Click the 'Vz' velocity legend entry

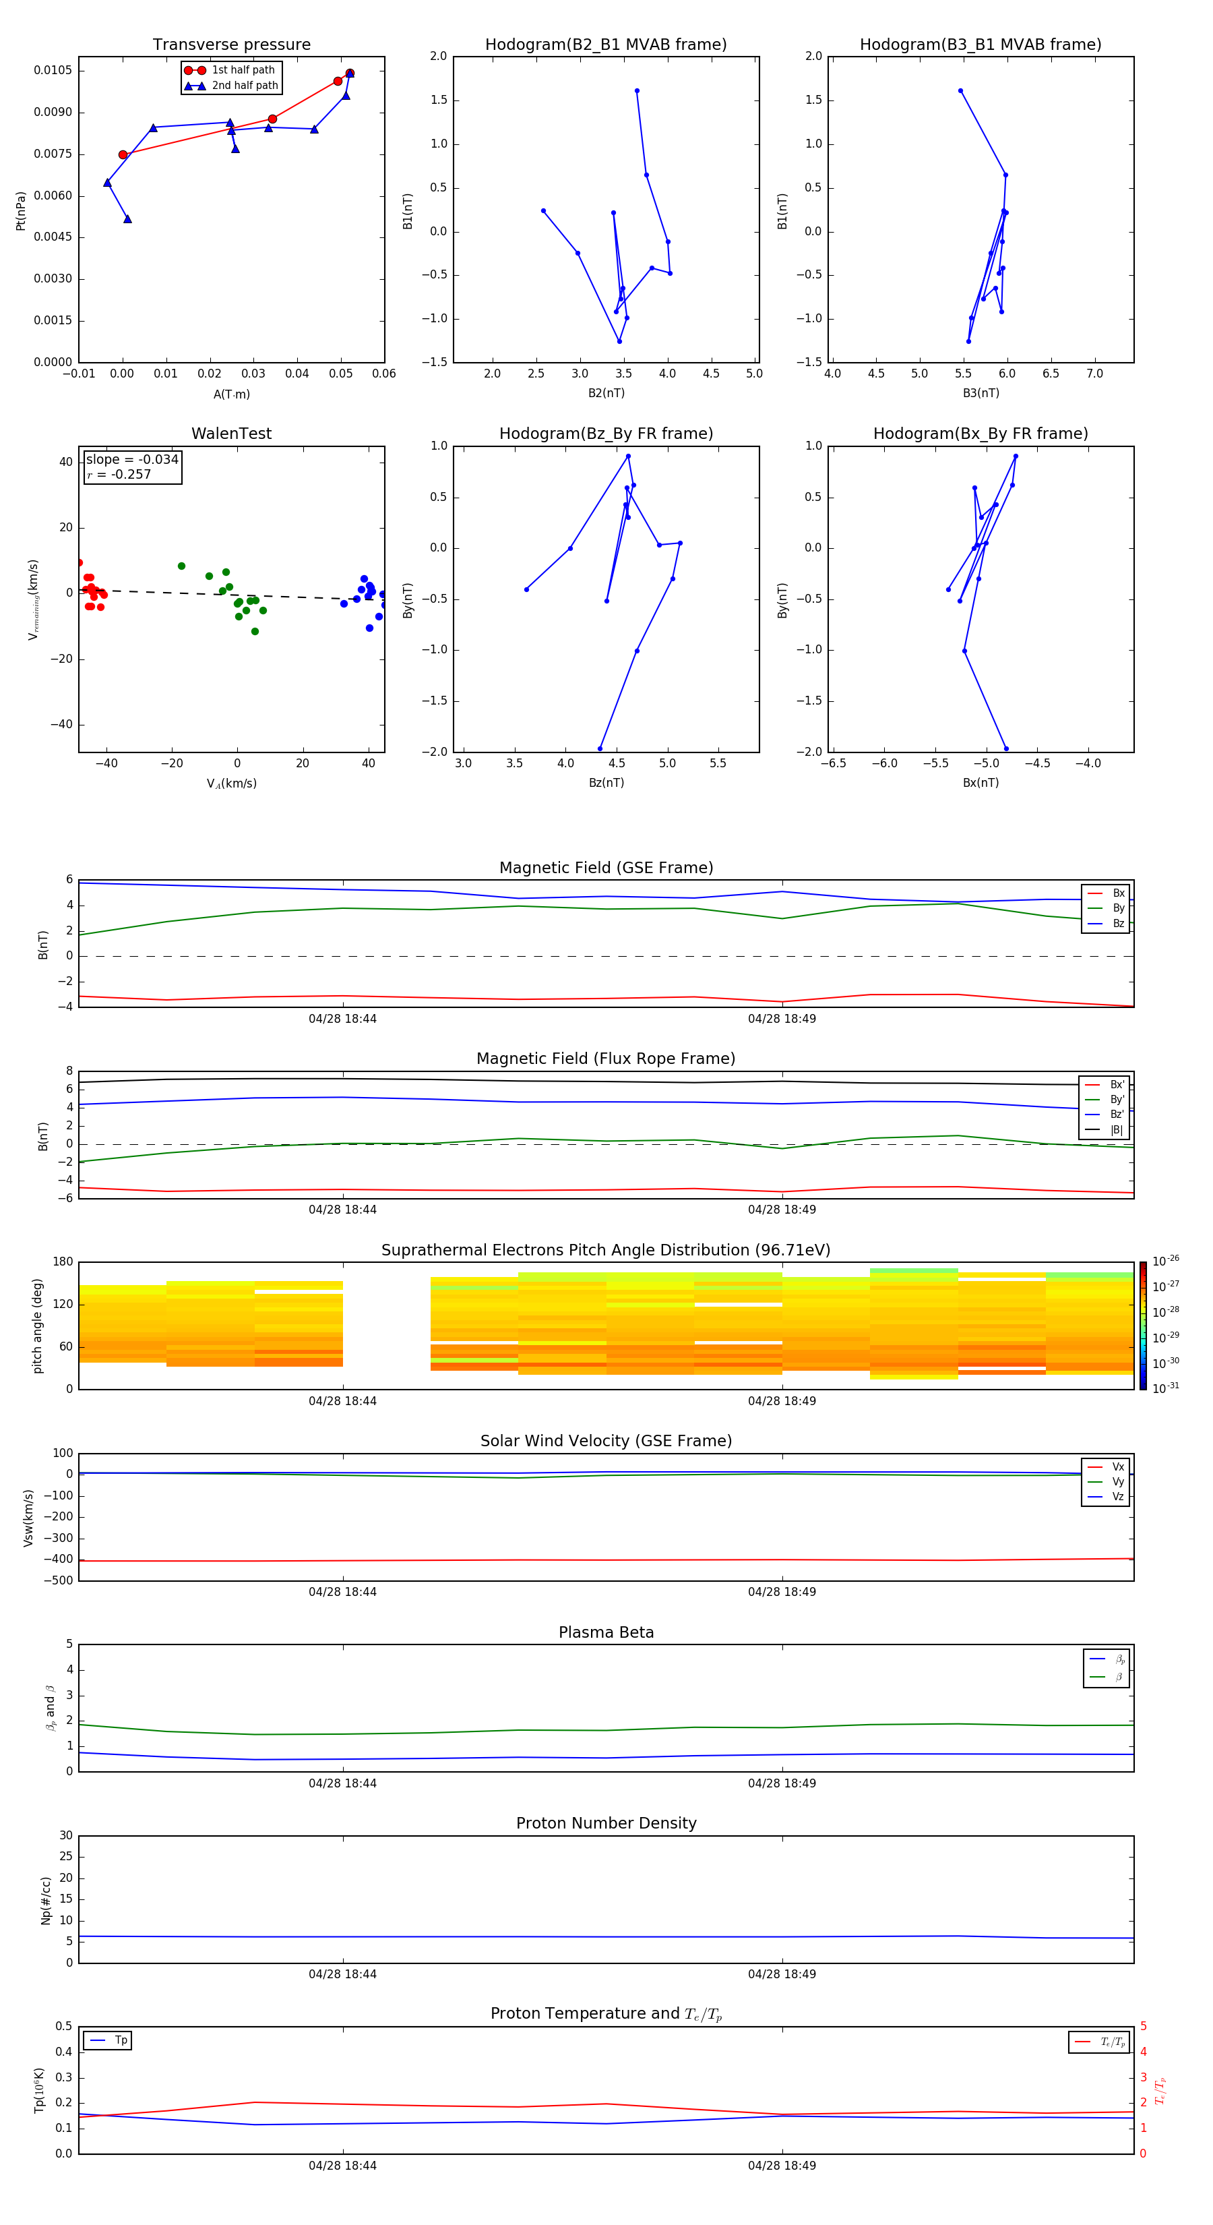(x=1106, y=1496)
